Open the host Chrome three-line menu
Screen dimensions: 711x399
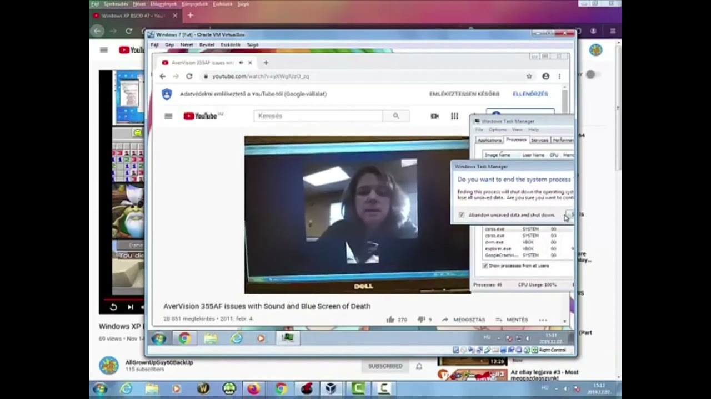[613, 31]
